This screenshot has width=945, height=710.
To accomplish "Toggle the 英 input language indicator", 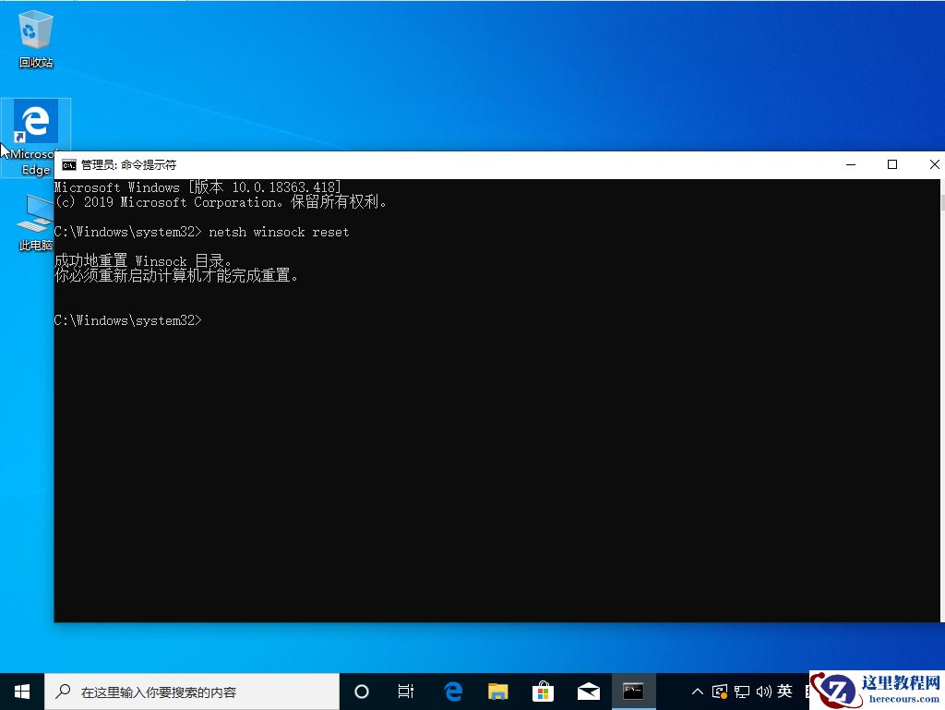I will [784, 691].
